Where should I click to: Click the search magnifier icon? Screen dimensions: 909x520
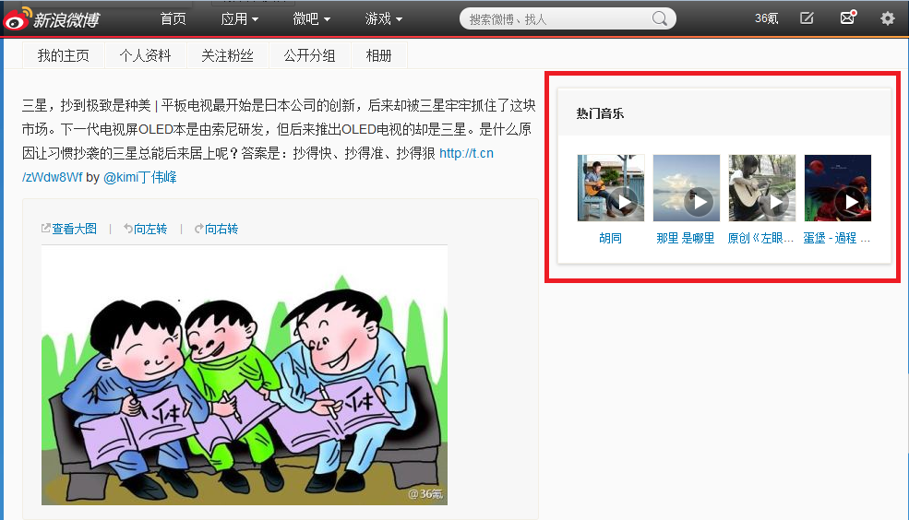pyautogui.click(x=660, y=18)
